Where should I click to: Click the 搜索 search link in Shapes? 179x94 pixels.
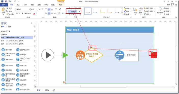[10, 27]
